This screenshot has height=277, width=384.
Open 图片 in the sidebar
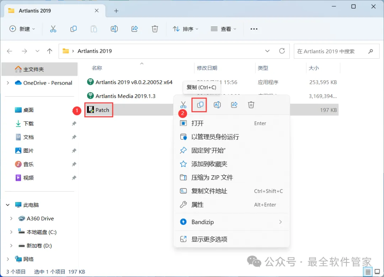(x=24, y=151)
